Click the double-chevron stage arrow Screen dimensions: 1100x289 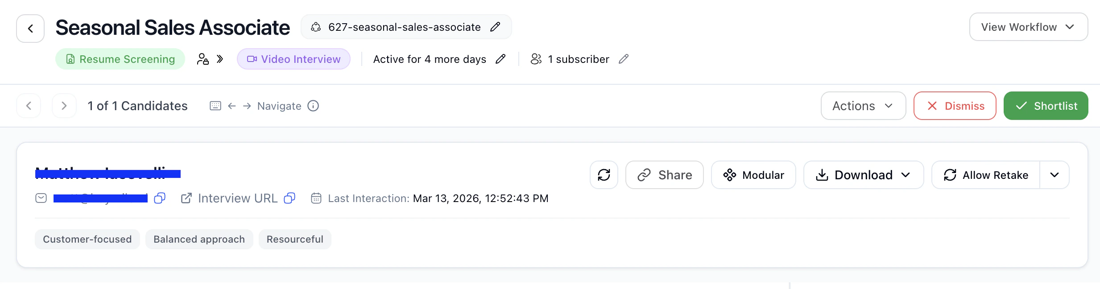coord(220,59)
